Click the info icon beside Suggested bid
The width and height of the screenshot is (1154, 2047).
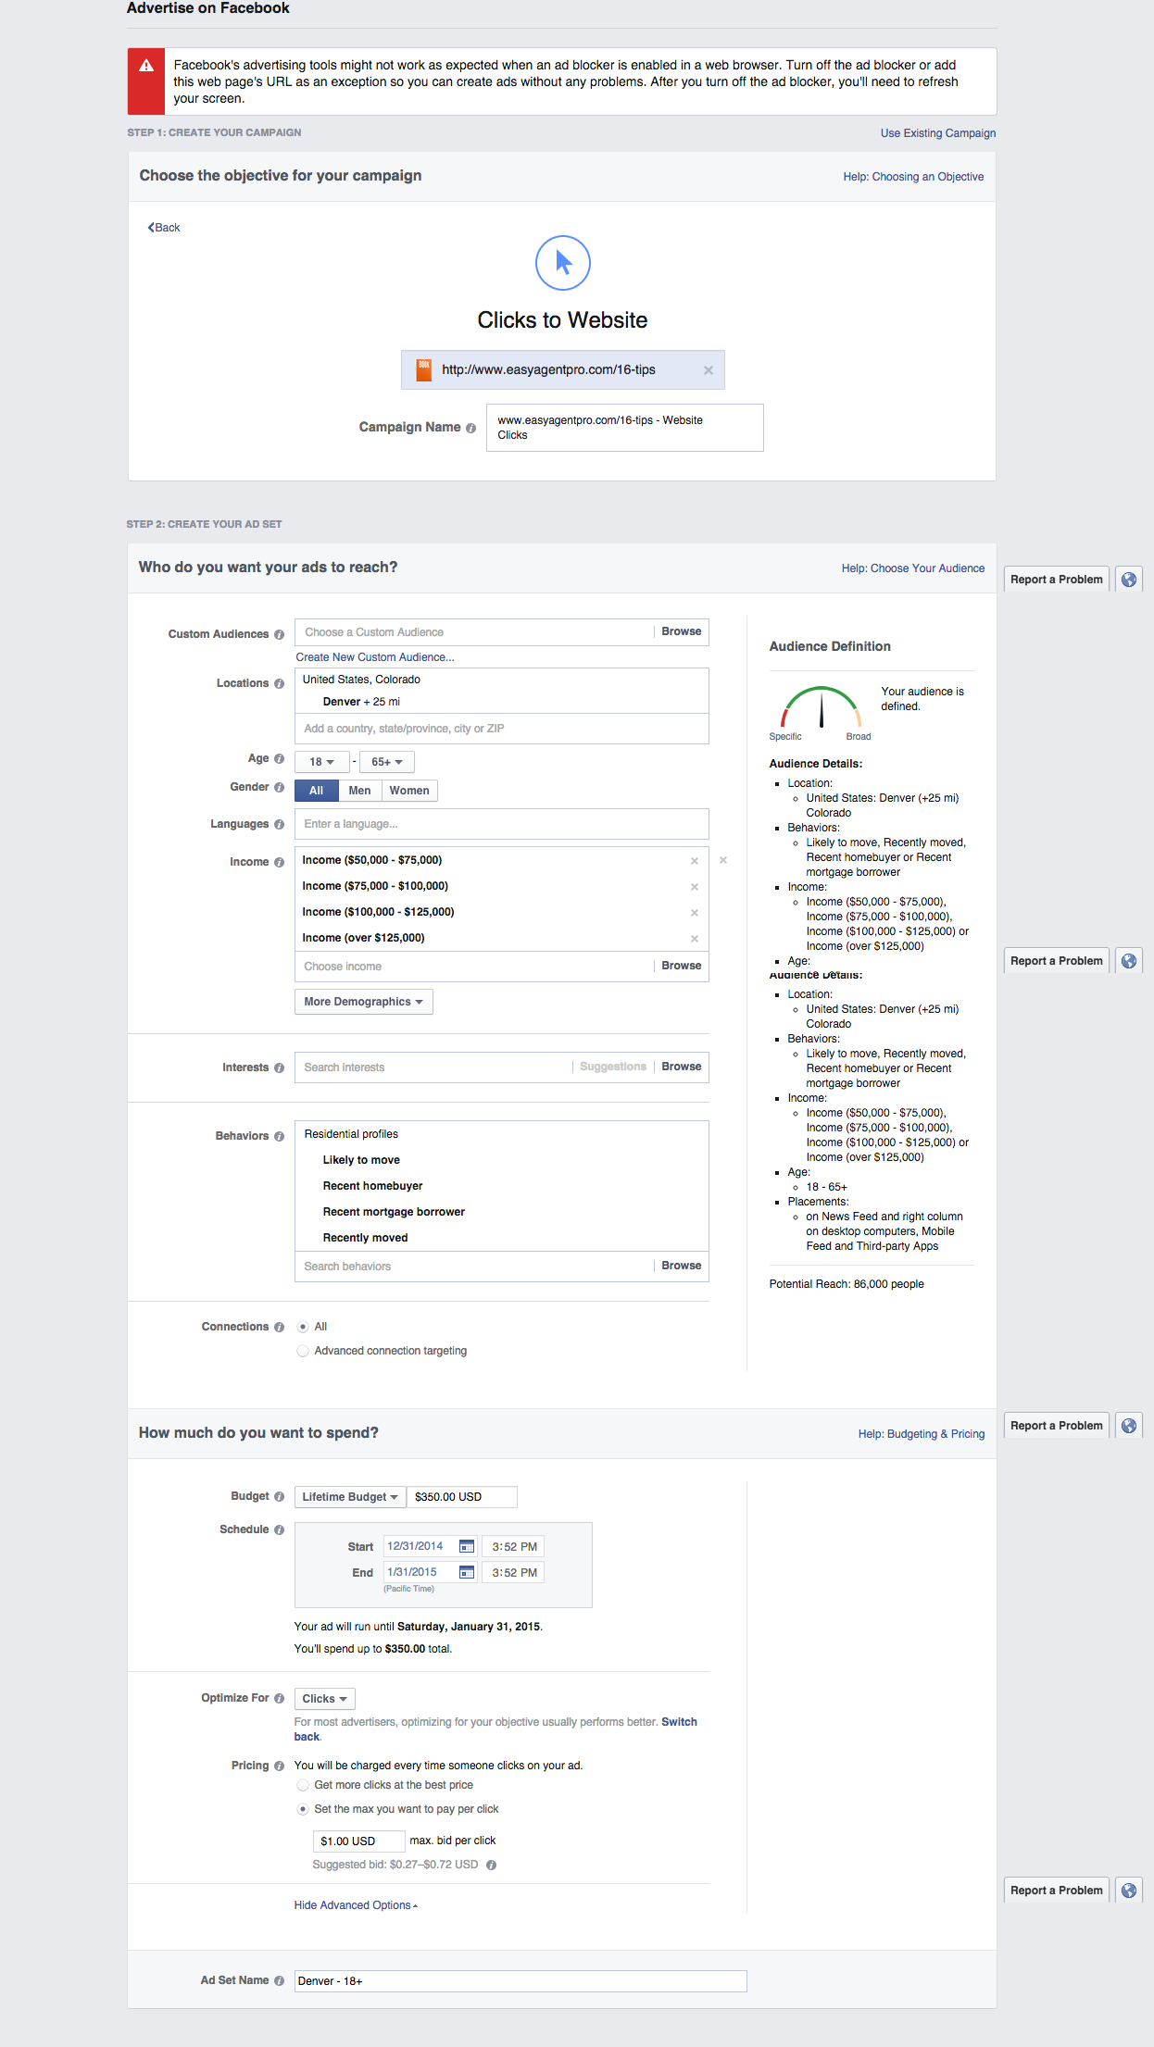[x=491, y=1865]
